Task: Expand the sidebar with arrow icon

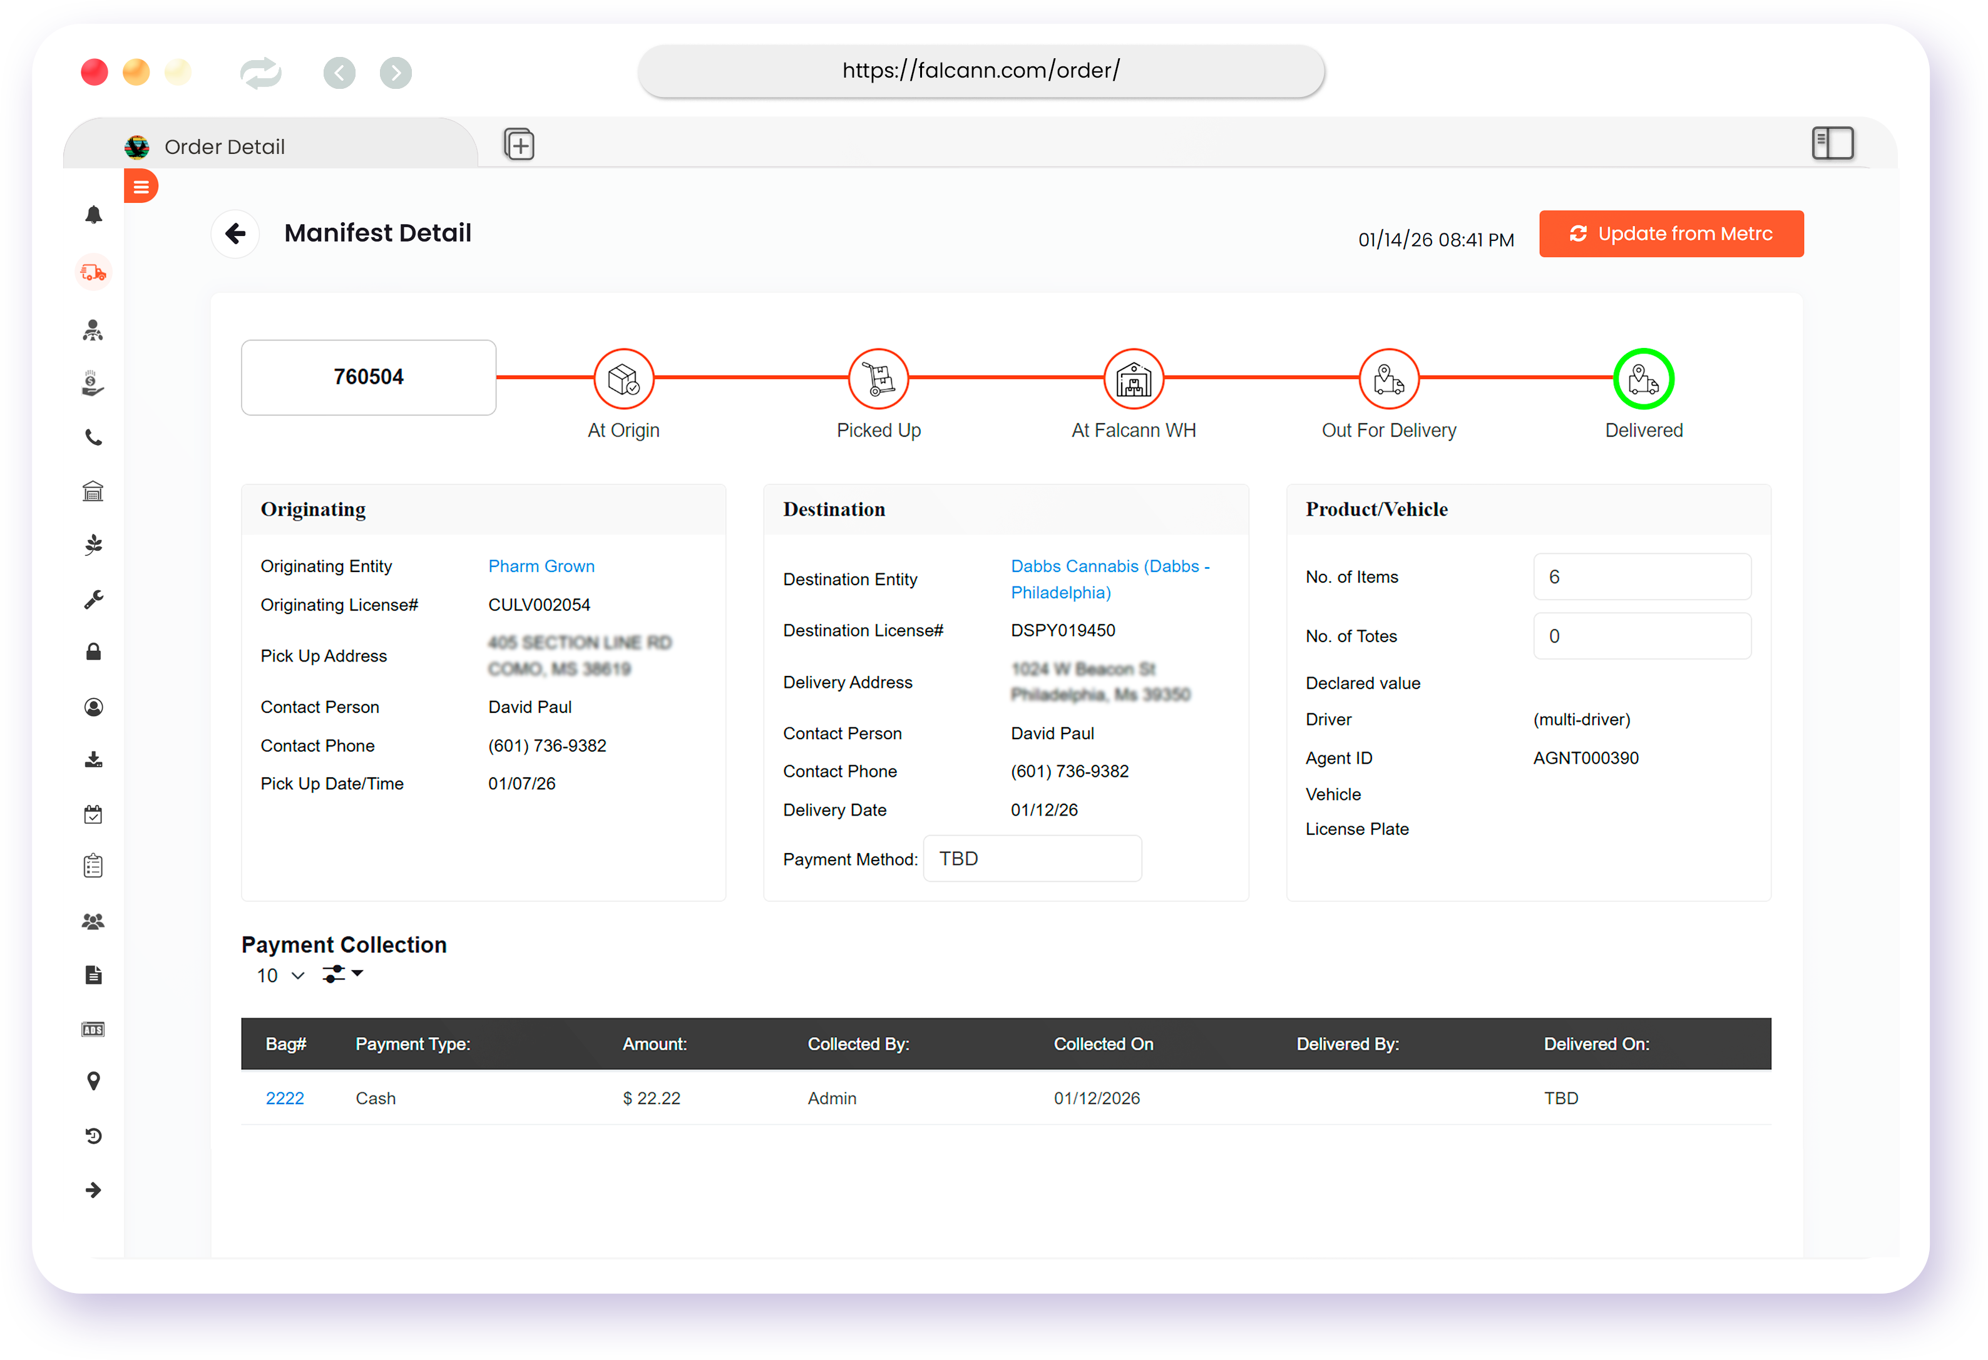Action: point(93,1190)
